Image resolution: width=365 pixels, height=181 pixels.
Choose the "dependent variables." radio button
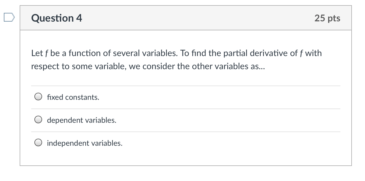point(38,120)
